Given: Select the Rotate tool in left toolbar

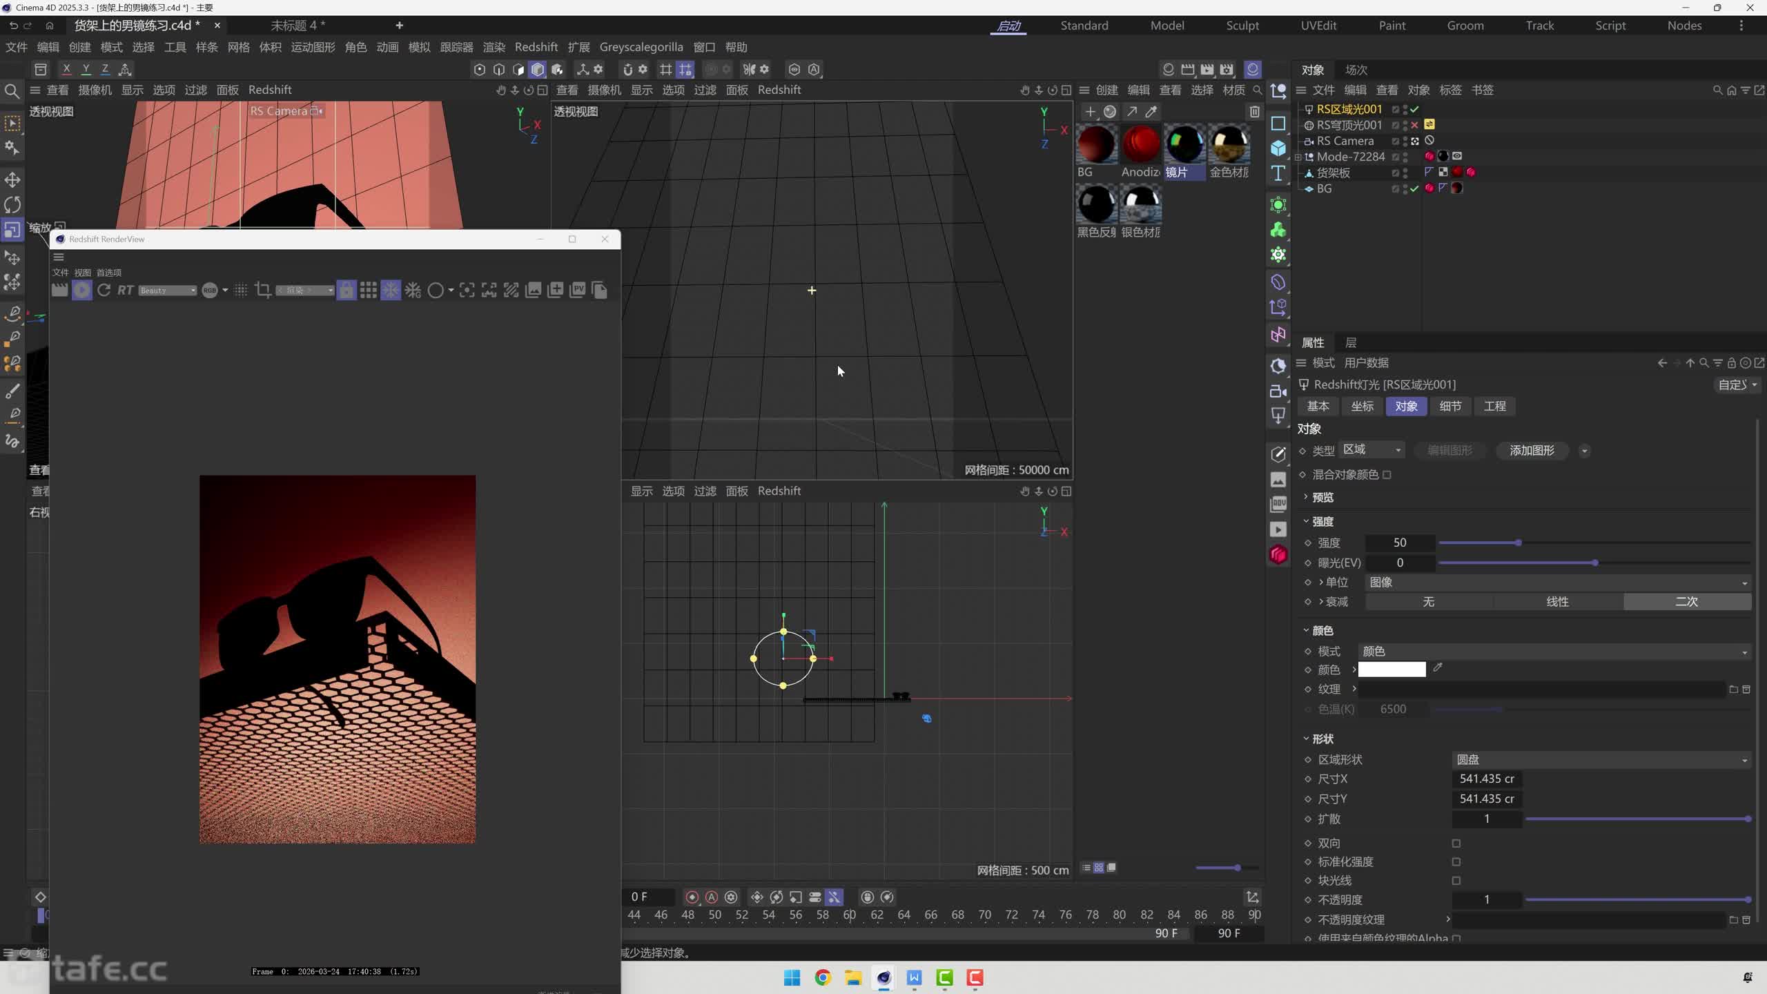Looking at the screenshot, I should pyautogui.click(x=12, y=204).
